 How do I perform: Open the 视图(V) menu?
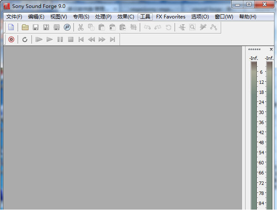tap(59, 17)
